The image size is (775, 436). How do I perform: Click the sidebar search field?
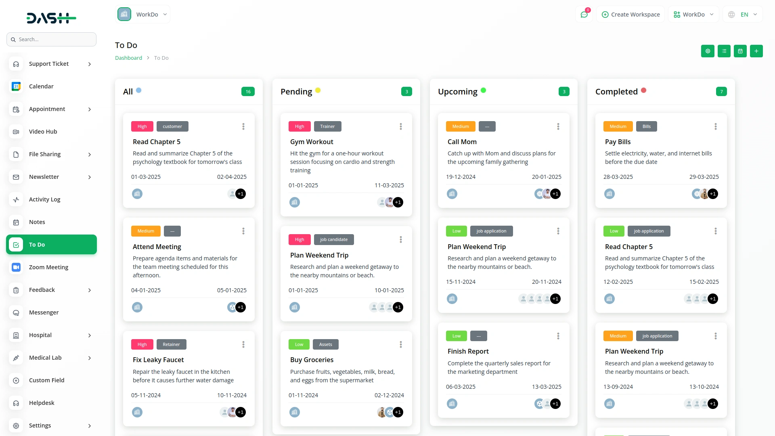pyautogui.click(x=51, y=40)
